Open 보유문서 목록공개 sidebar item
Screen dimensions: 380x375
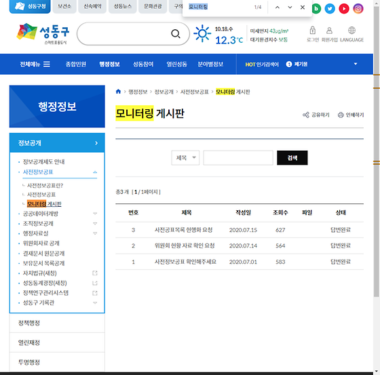point(43,263)
